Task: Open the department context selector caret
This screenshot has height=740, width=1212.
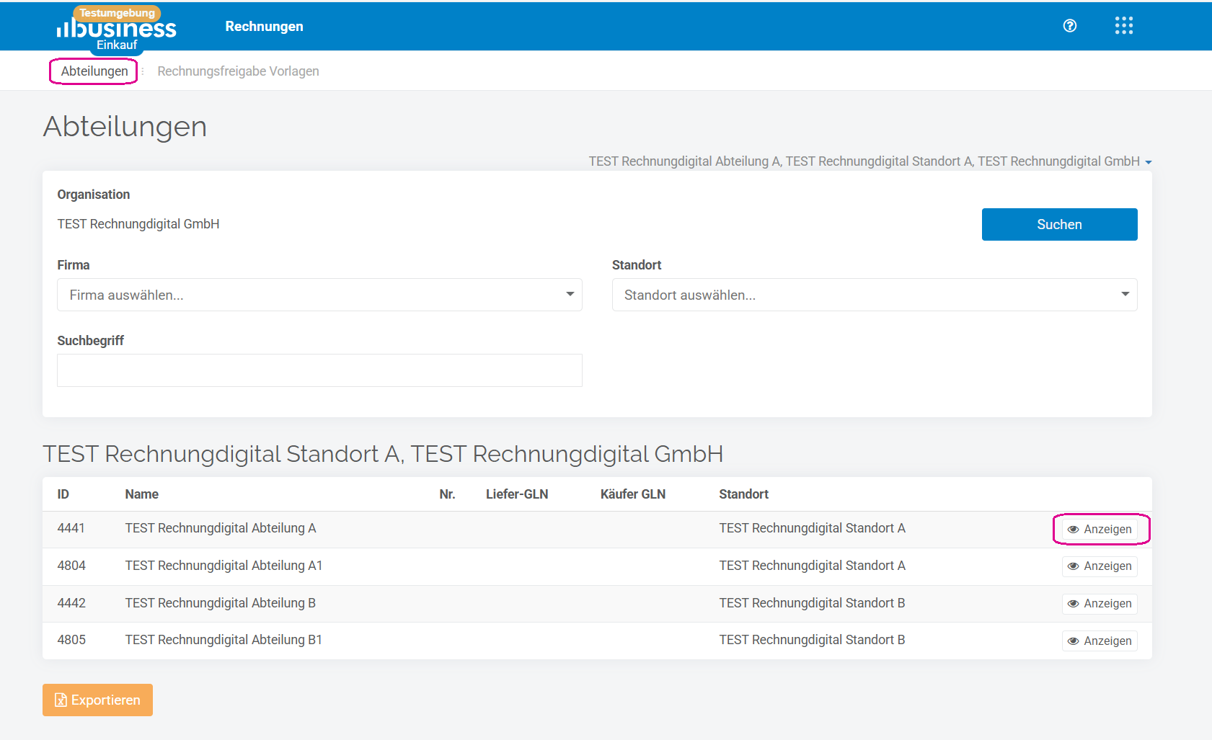Action: tap(1149, 162)
